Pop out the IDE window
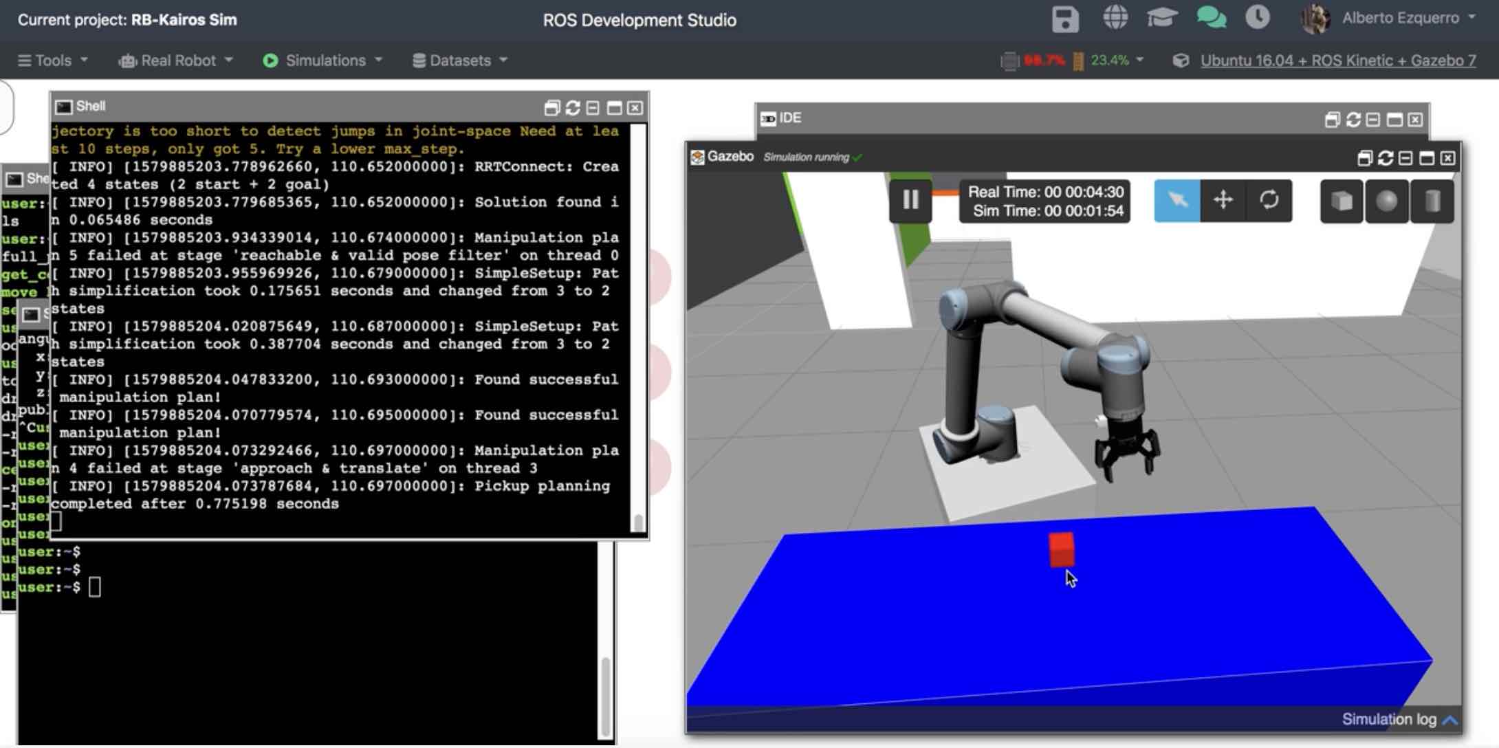Image resolution: width=1499 pixels, height=748 pixels. [1332, 120]
